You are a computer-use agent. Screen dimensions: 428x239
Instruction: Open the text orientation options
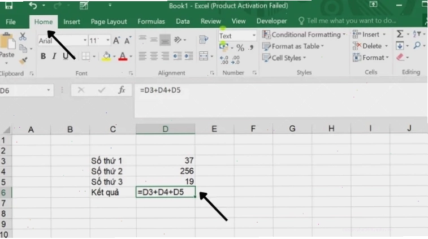(x=180, y=40)
